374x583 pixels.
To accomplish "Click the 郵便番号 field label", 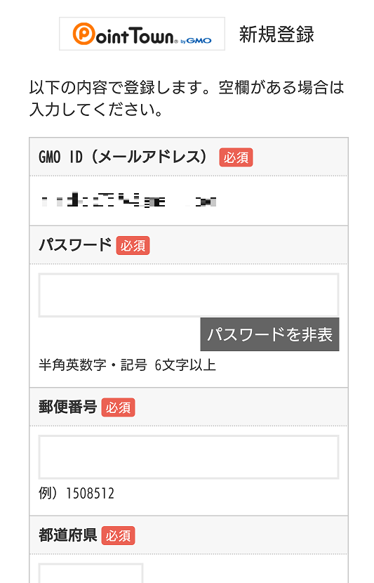I will (x=68, y=407).
